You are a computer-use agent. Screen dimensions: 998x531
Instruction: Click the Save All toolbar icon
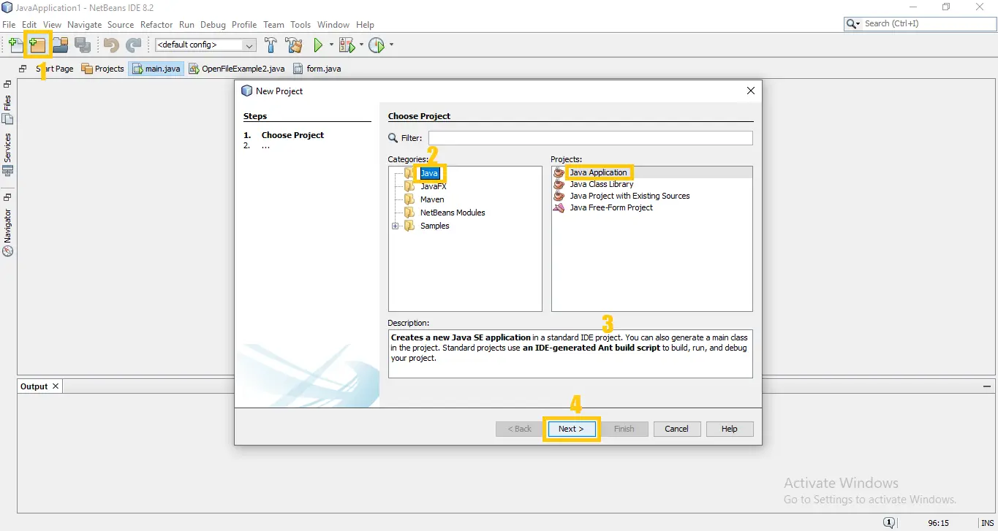pos(83,45)
